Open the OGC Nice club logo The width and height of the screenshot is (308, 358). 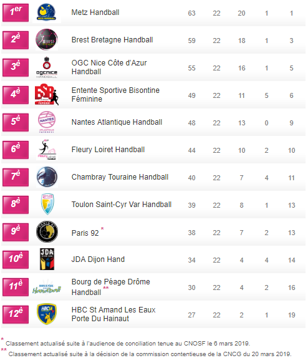point(47,67)
